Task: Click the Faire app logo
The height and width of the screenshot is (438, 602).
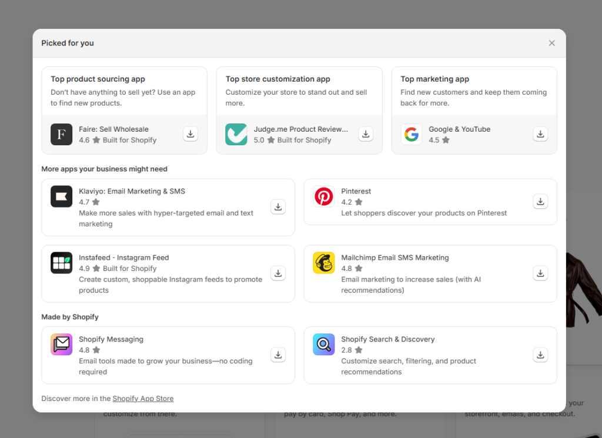Action: coord(61,135)
